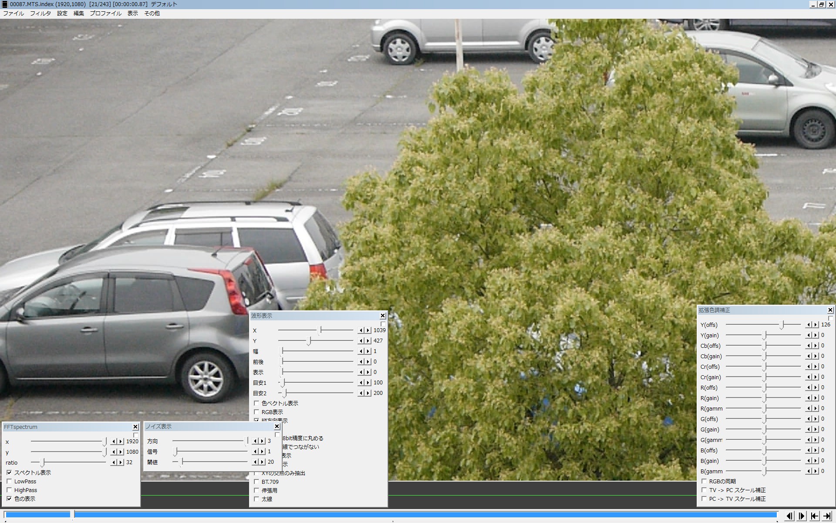Toggle the RGB表示 checkbox
The height and width of the screenshot is (523, 836).
(256, 412)
